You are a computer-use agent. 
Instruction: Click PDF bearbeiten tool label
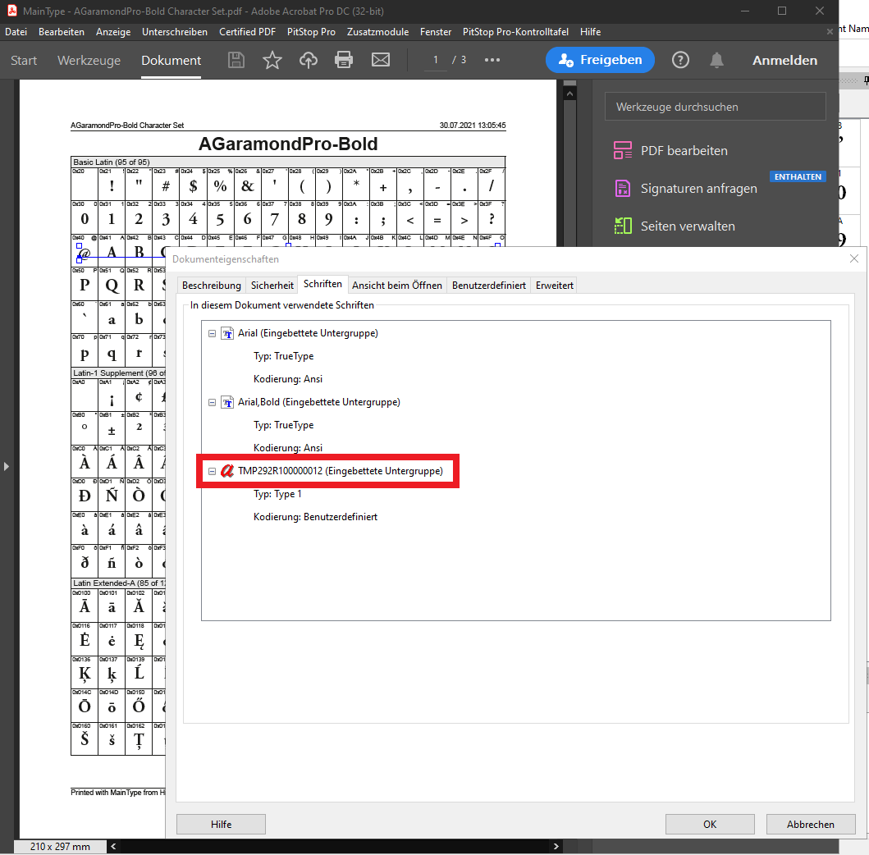[684, 151]
